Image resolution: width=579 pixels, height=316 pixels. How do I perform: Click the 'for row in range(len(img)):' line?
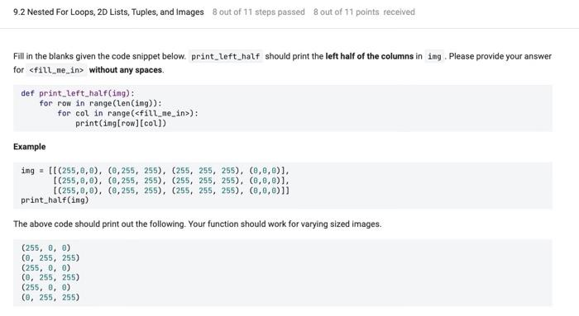[100, 103]
